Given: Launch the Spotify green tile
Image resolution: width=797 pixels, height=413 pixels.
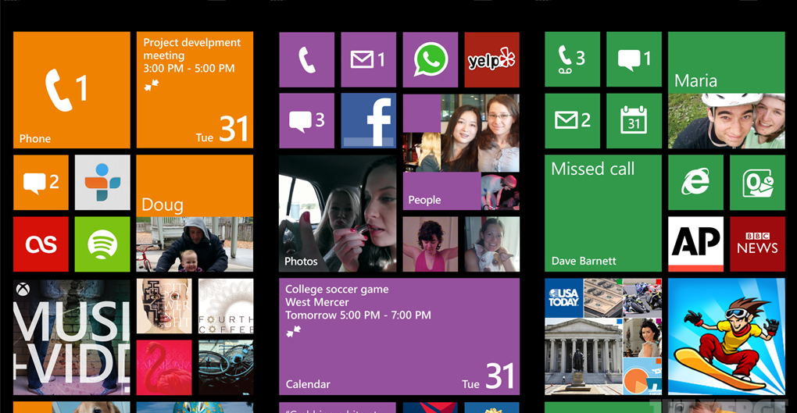Looking at the screenshot, I should point(102,244).
